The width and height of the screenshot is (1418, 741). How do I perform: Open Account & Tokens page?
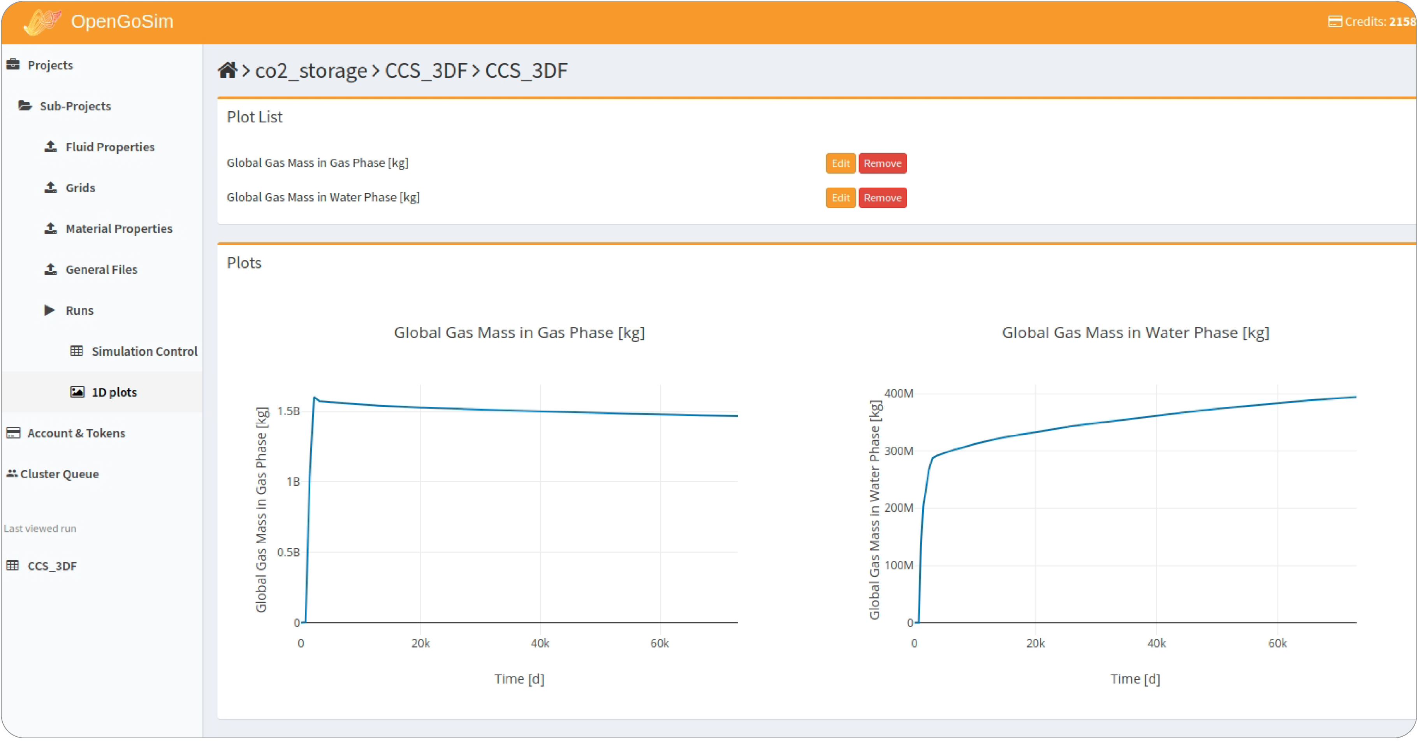click(76, 433)
